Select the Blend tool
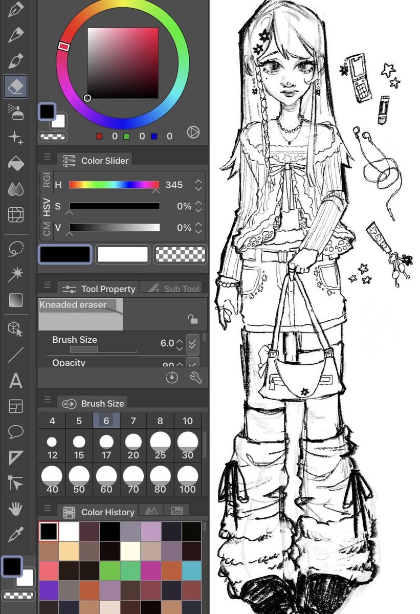This screenshot has width=420, height=614. (16, 189)
